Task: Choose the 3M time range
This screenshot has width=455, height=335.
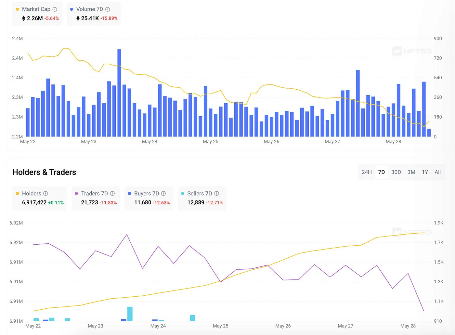Action: (x=411, y=172)
